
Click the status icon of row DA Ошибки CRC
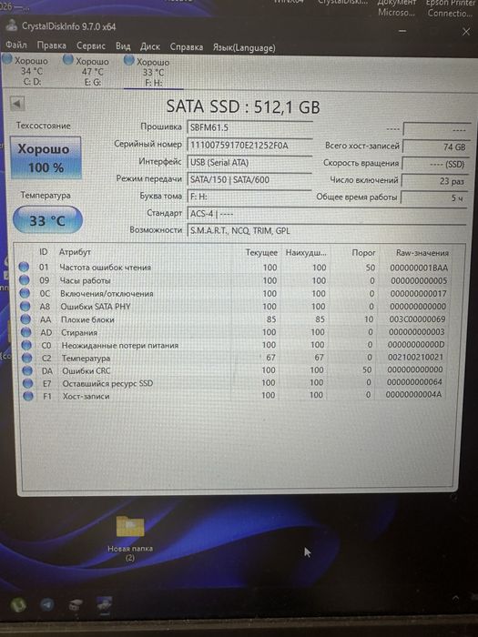27,370
